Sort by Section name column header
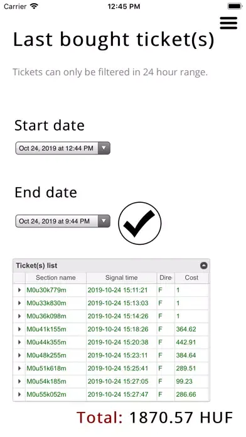This screenshot has width=246, height=437. 56,278
